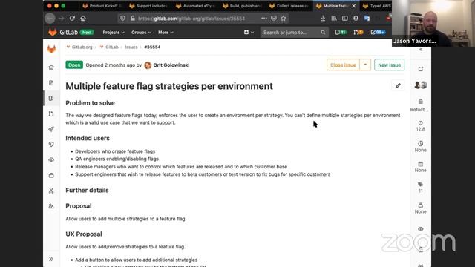Open Operations cloud icon in sidebar
Viewport: 475px width, 267px height.
click(51, 160)
